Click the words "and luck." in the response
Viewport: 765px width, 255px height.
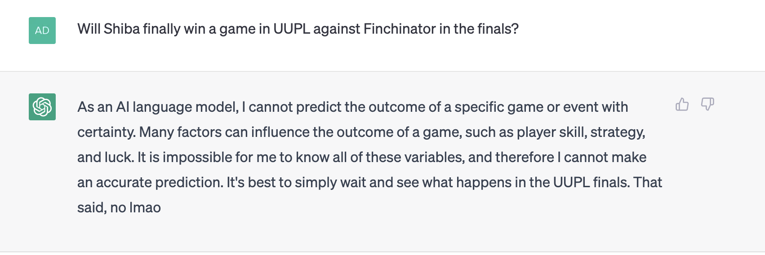[x=106, y=157]
